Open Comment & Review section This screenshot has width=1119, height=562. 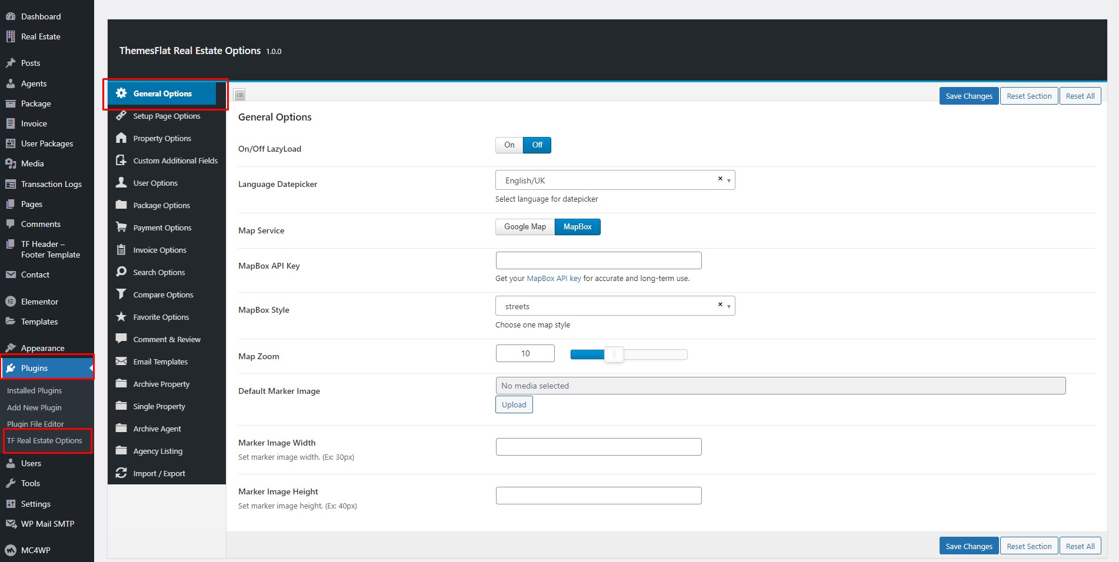(166, 339)
